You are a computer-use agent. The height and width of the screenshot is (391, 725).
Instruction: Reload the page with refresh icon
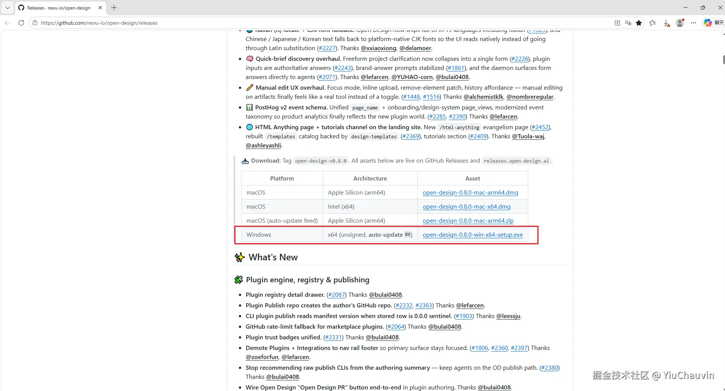pyautogui.click(x=21, y=23)
